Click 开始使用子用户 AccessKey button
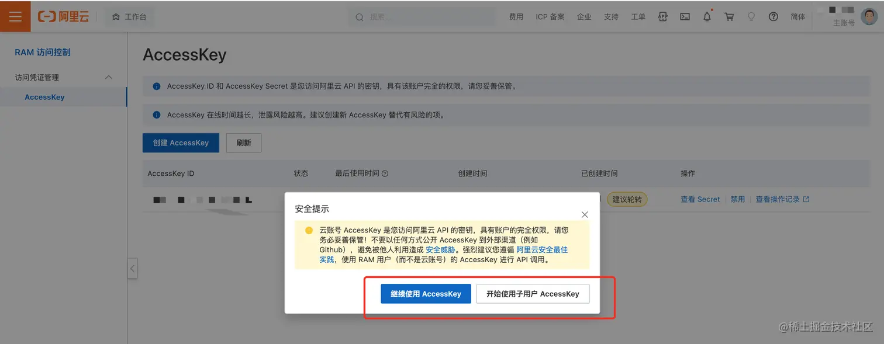Viewport: 884px width, 344px height. tap(533, 294)
